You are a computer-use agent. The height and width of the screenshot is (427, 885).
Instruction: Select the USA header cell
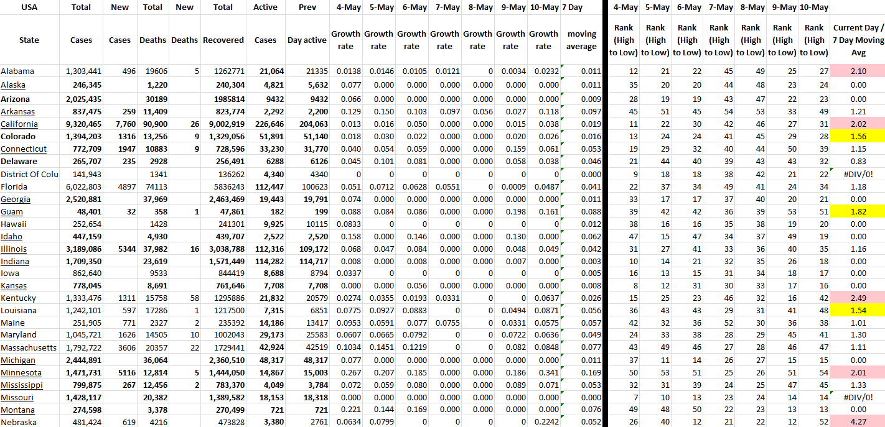coord(29,7)
